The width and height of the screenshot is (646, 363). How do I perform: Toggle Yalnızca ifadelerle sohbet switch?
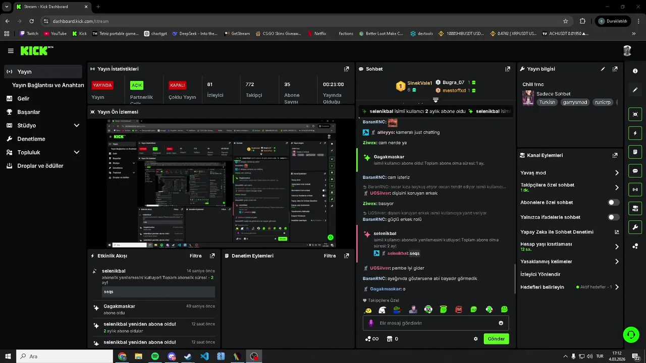point(613,217)
